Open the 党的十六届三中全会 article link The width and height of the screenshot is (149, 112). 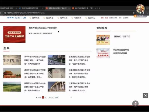[x=79, y=87]
